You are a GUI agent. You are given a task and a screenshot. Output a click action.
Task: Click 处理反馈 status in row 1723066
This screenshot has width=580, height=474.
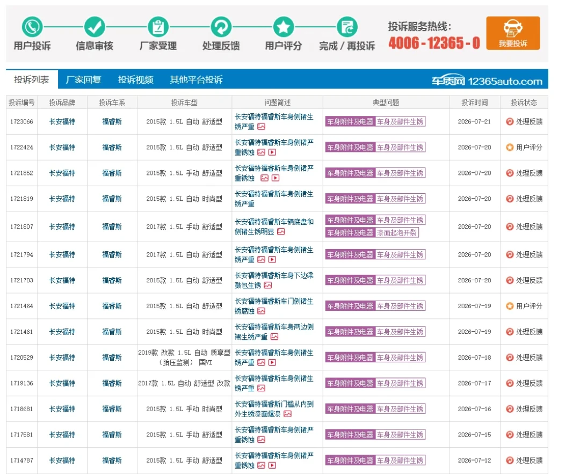524,121
